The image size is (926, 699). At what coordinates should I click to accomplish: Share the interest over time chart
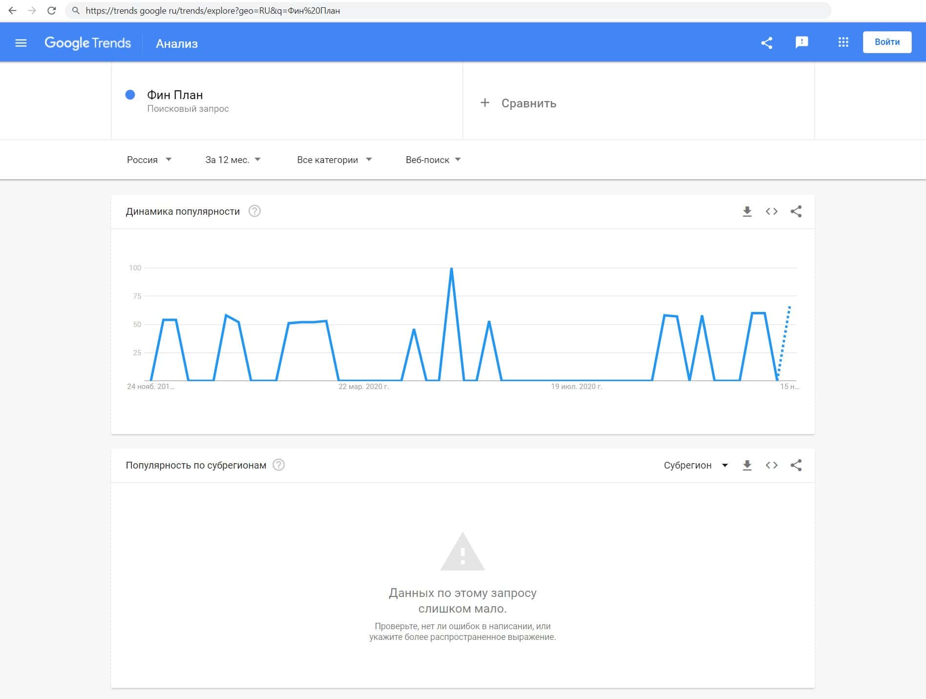coord(796,211)
